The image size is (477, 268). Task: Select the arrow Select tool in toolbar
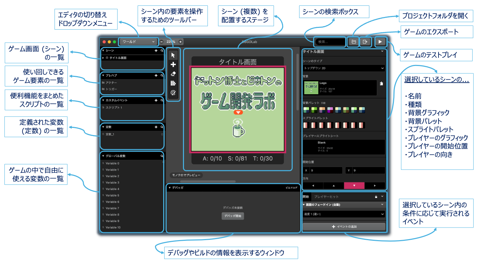[173, 55]
